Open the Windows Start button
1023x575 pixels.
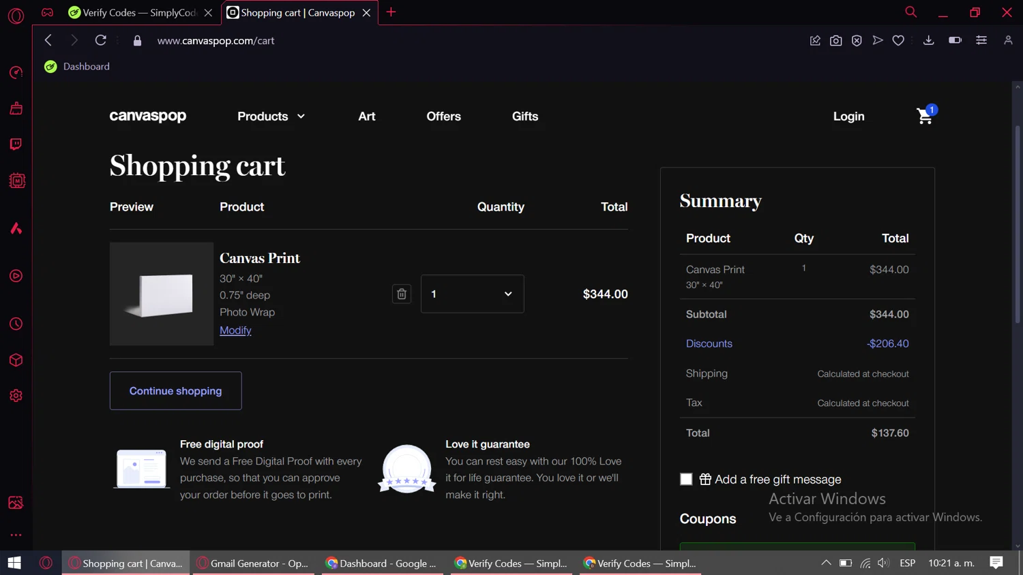pos(14,563)
